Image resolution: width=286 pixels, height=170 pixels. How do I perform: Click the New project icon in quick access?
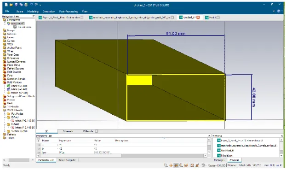click(x=6, y=5)
